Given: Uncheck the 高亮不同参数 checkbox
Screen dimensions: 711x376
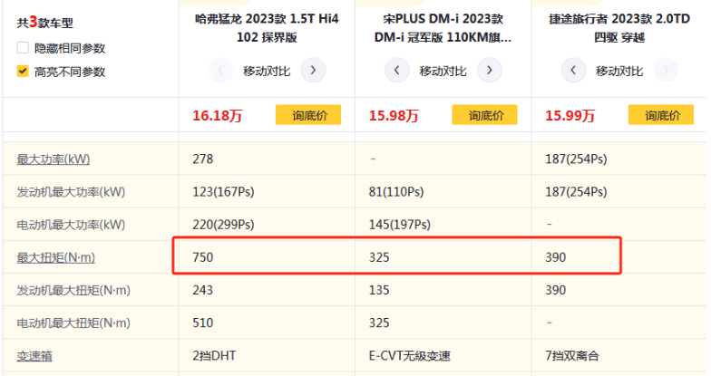Looking at the screenshot, I should pyautogui.click(x=23, y=71).
